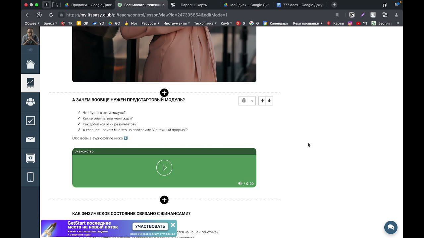Click heading КАК ФИЗИЧЕСКОЕ СОСТОЯНИЕ СВЯЗАНО С ФИНАНСАМИ?

pyautogui.click(x=131, y=214)
